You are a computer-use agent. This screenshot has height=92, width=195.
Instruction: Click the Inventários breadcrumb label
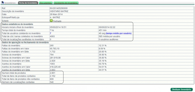tap(10, 3)
